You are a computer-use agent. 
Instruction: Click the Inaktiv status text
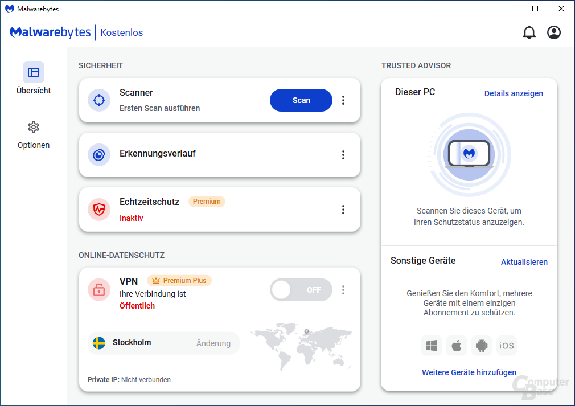(132, 218)
